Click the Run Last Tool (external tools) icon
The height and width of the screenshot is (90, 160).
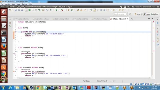(62, 10)
